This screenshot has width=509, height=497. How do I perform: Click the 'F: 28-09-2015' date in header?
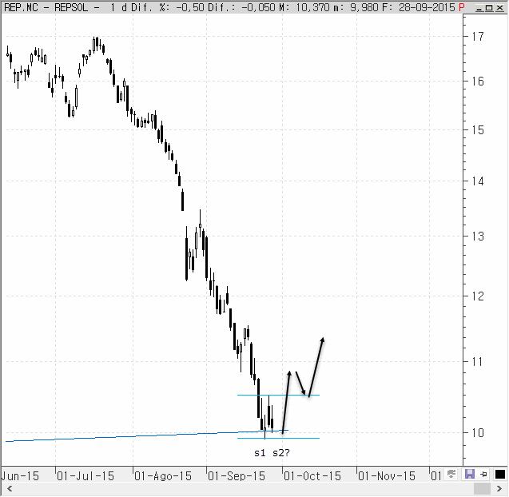(x=419, y=7)
